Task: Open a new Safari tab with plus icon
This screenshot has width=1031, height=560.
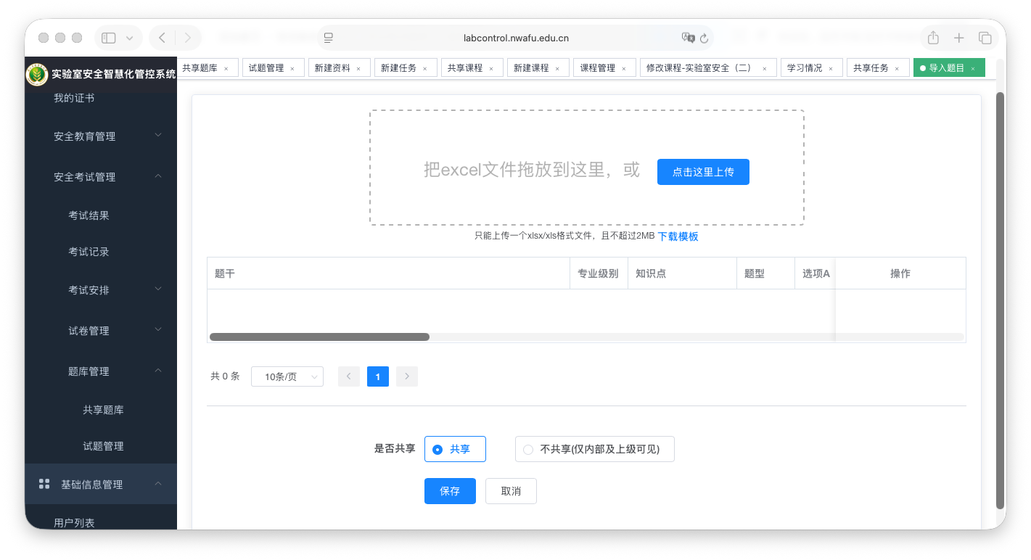Action: coord(959,38)
